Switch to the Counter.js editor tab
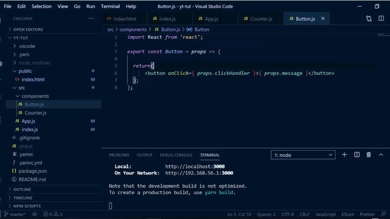 (x=261, y=19)
